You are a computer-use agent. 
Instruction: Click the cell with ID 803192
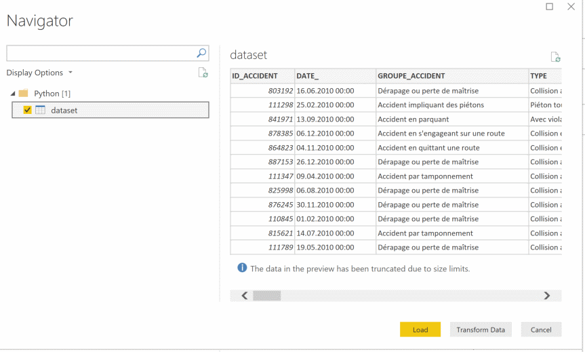[262, 91]
